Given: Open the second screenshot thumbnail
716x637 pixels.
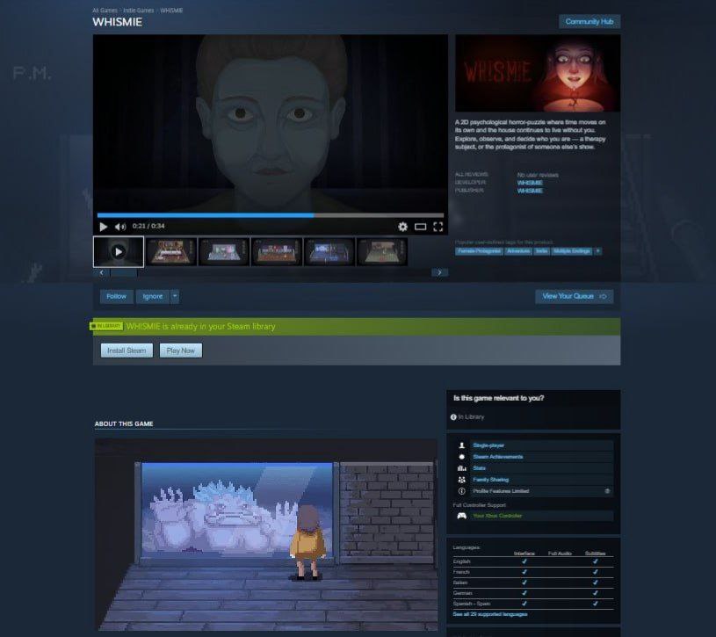Looking at the screenshot, I should (x=171, y=251).
